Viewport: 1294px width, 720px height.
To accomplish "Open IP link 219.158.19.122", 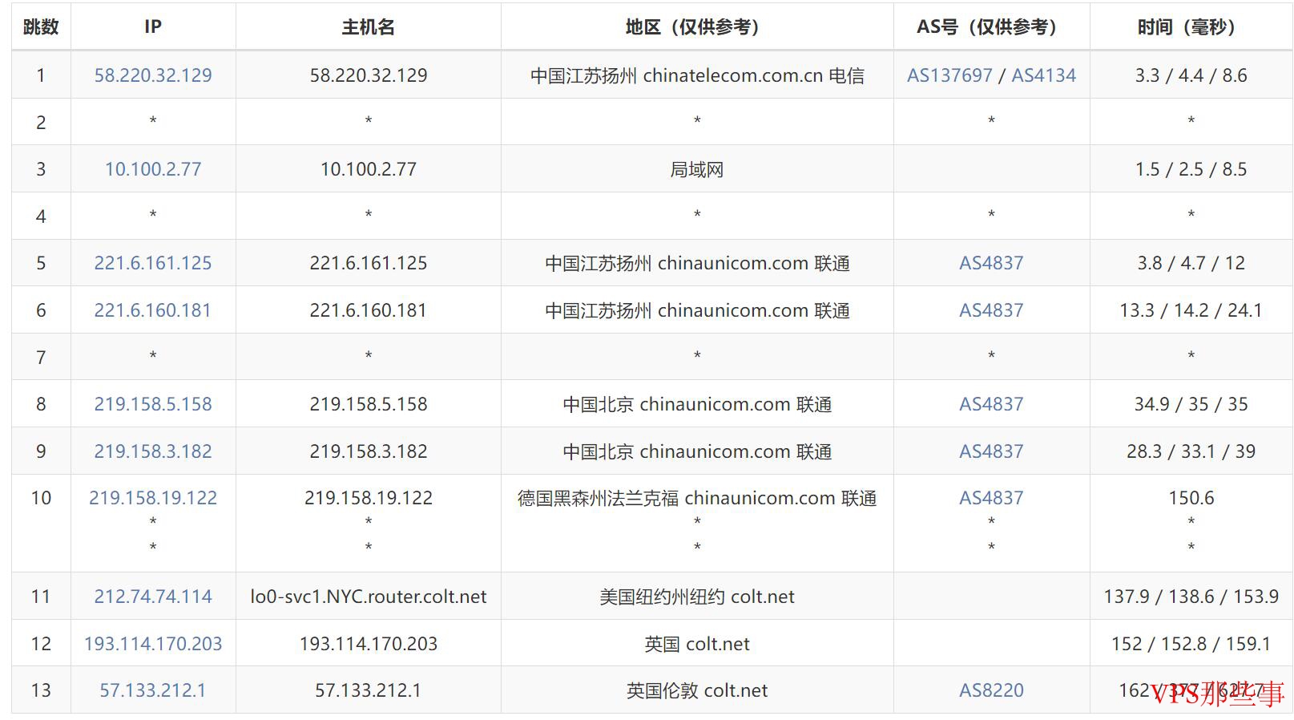I will click(153, 498).
